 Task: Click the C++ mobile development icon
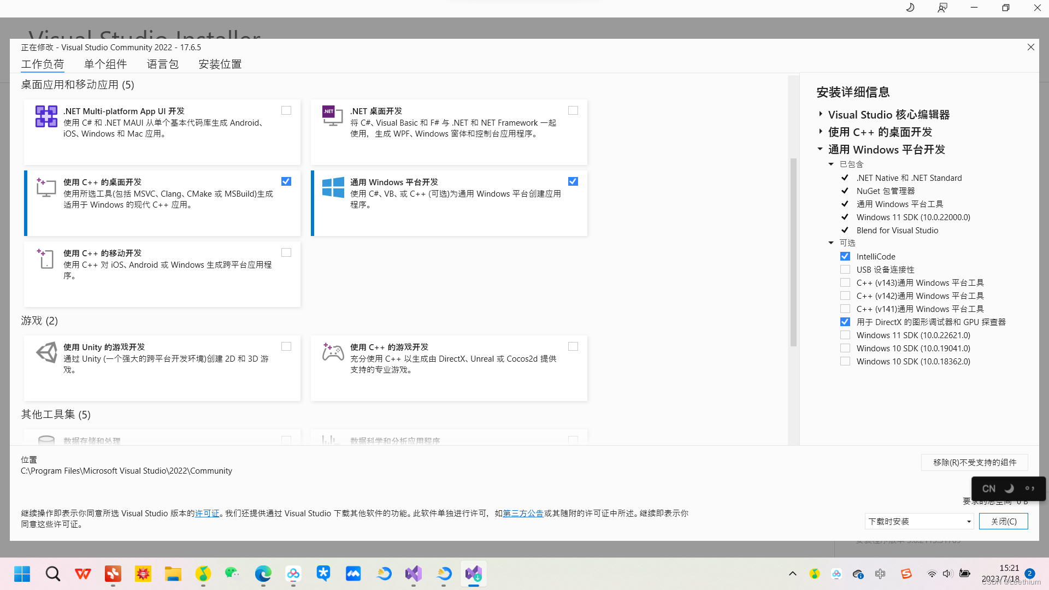coord(46,258)
